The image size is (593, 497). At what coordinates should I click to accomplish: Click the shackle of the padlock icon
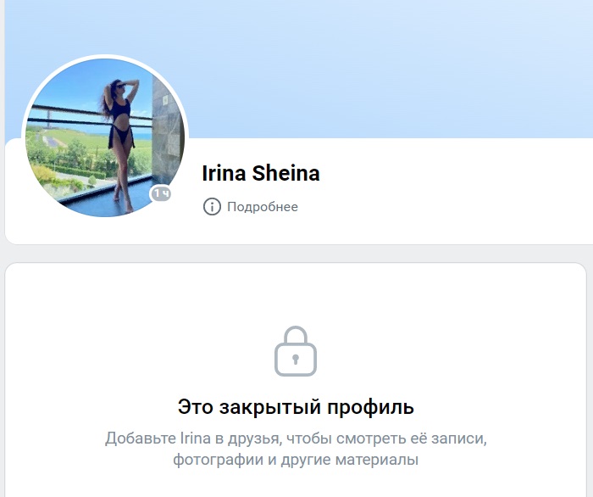(296, 335)
